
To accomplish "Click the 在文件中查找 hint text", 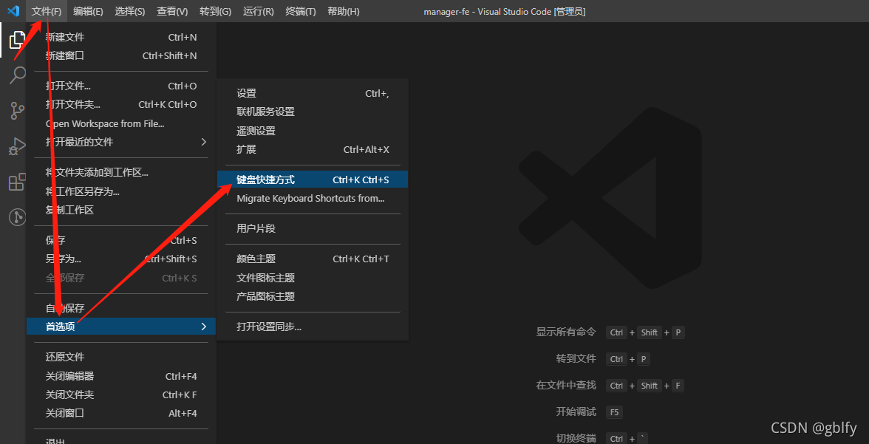I will 566,385.
